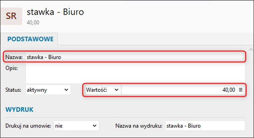
Task: Focus the Nazwa na wydruku field
Action: (205, 126)
